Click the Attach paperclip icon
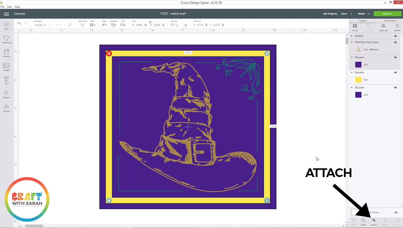This screenshot has width=403, height=228. pos(374,221)
